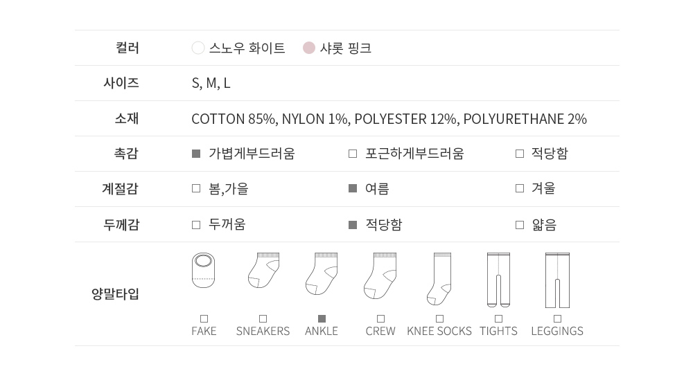The height and width of the screenshot is (389, 693).
Task: Check the 포근하게부드러움 texture box
Action: [353, 154]
